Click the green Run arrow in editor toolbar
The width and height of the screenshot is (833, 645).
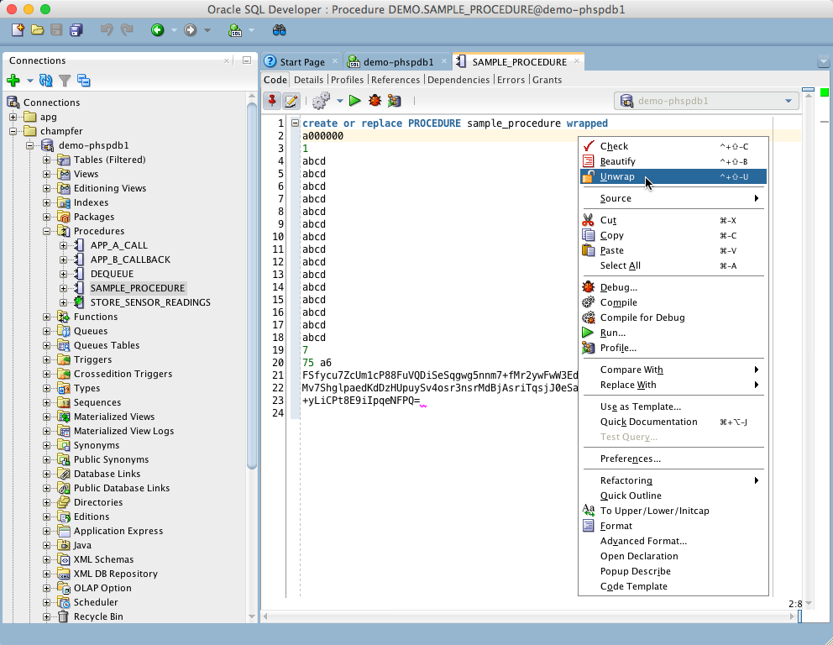355,101
